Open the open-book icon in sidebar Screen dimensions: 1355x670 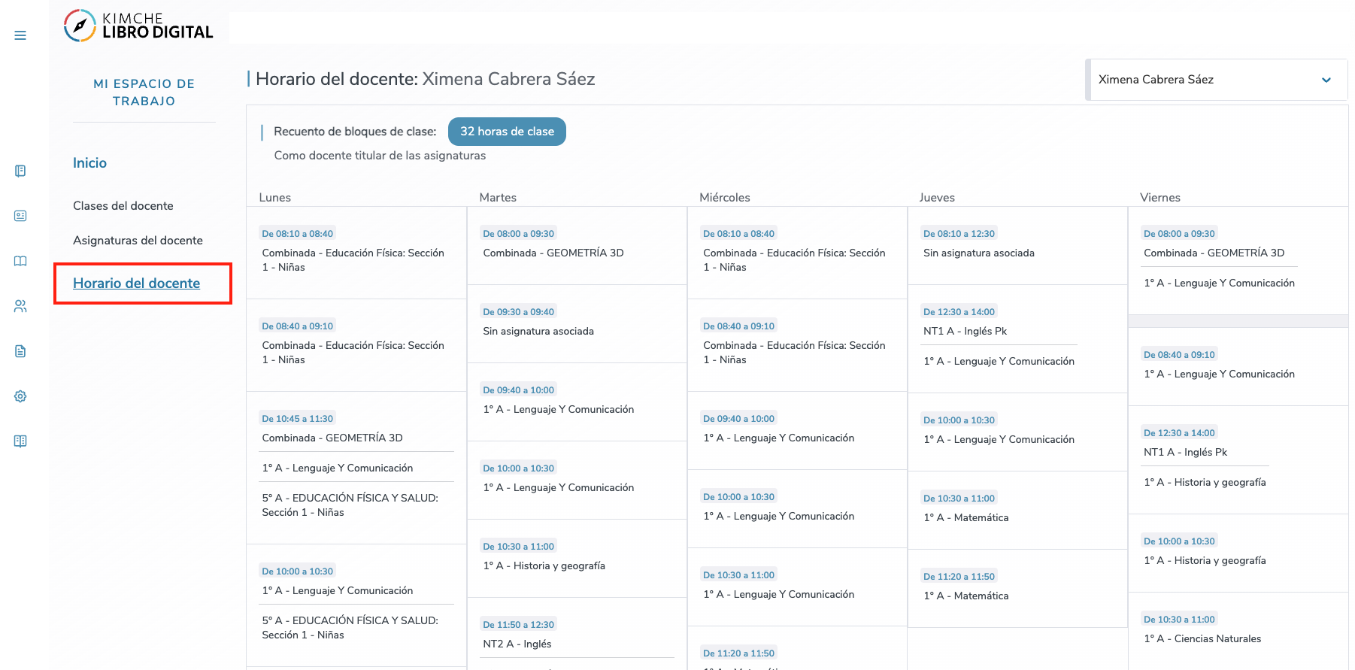[x=20, y=261]
